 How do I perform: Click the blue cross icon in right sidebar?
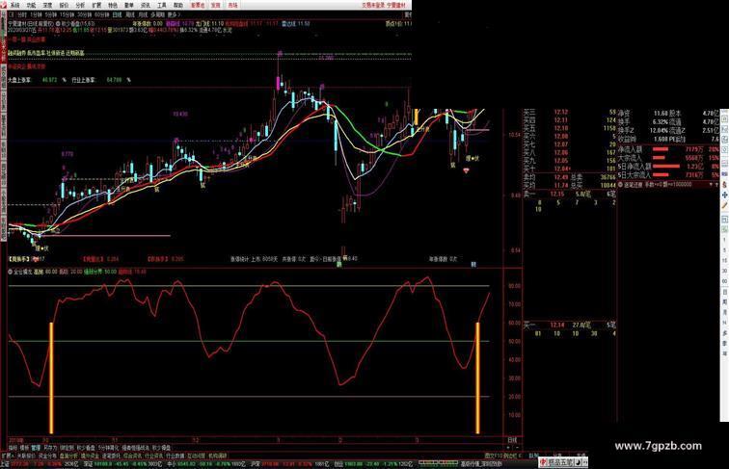click(724, 195)
